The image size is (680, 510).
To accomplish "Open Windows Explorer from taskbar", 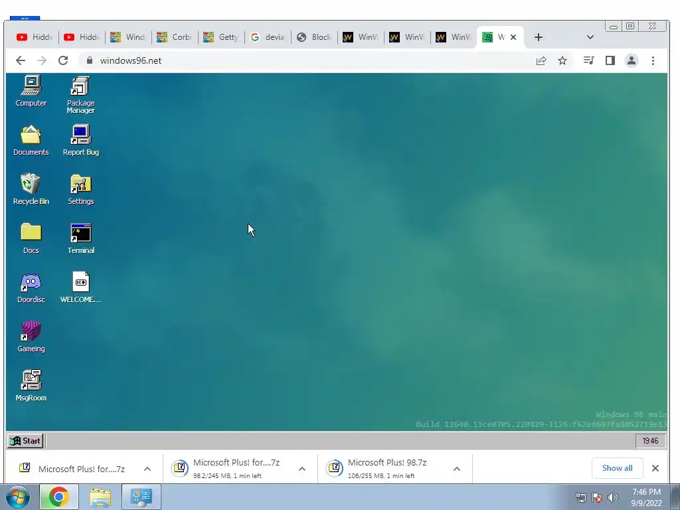I will click(100, 497).
